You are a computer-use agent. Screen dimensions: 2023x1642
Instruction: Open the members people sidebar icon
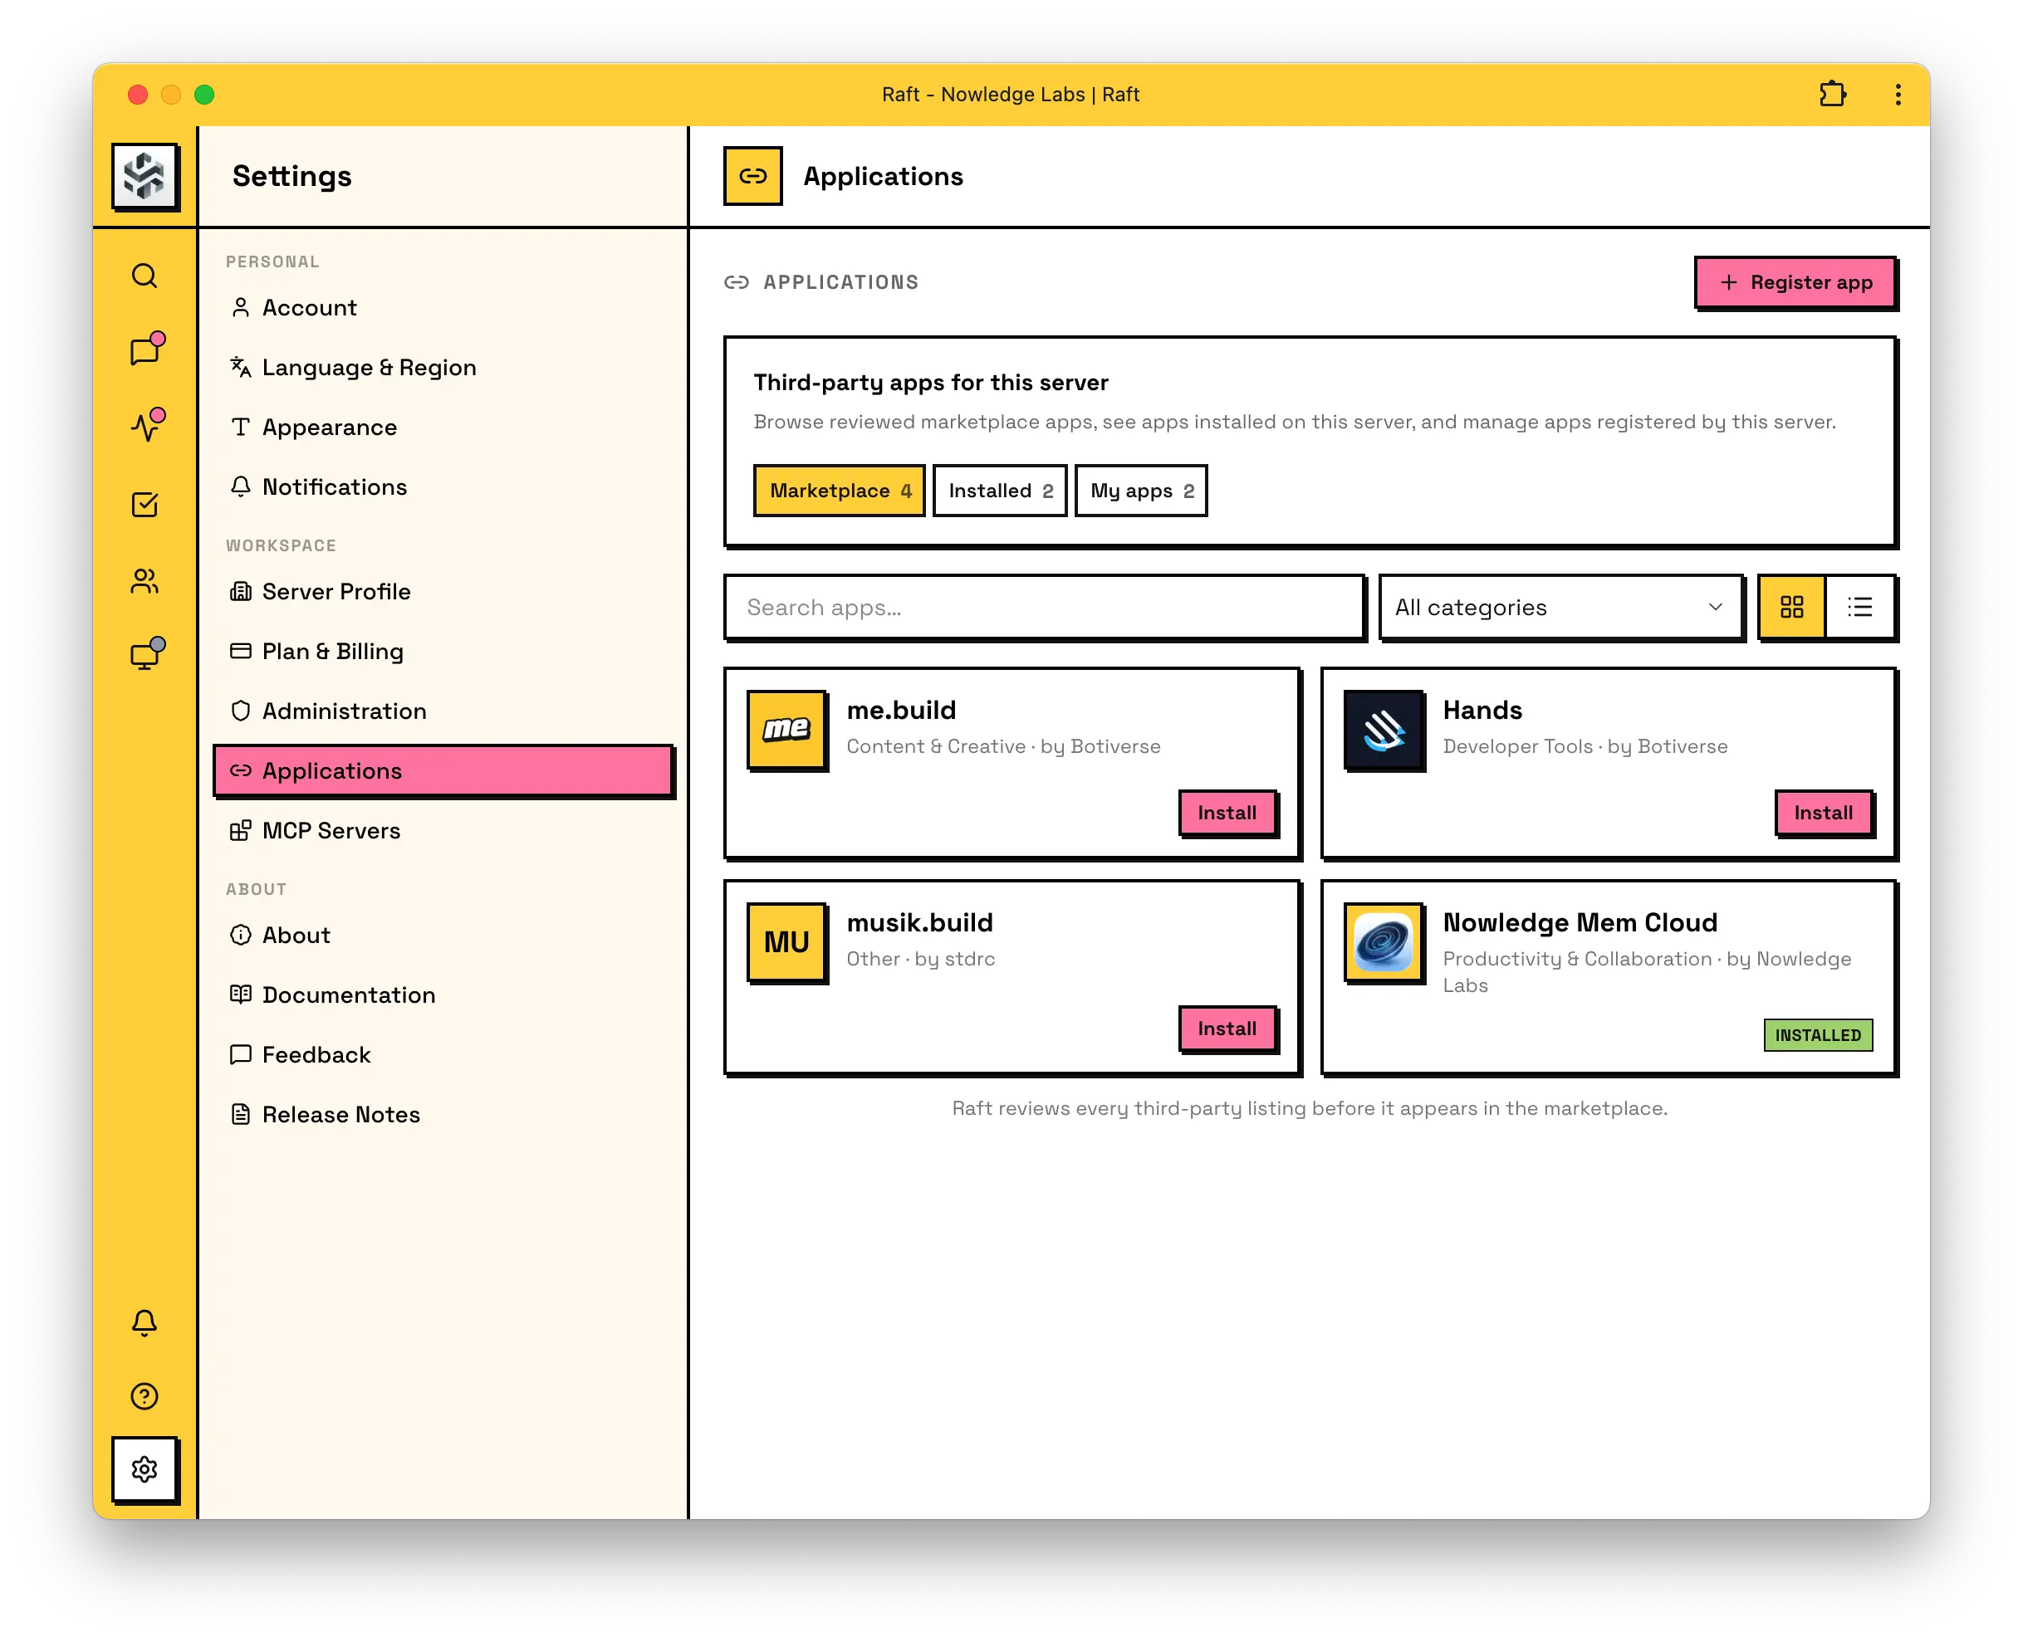pos(144,579)
